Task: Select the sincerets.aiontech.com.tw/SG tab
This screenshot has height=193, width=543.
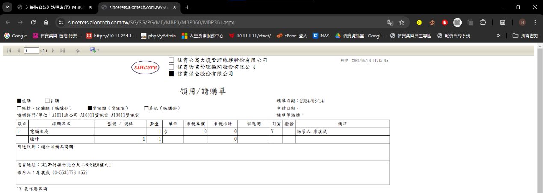Action: [x=139, y=7]
